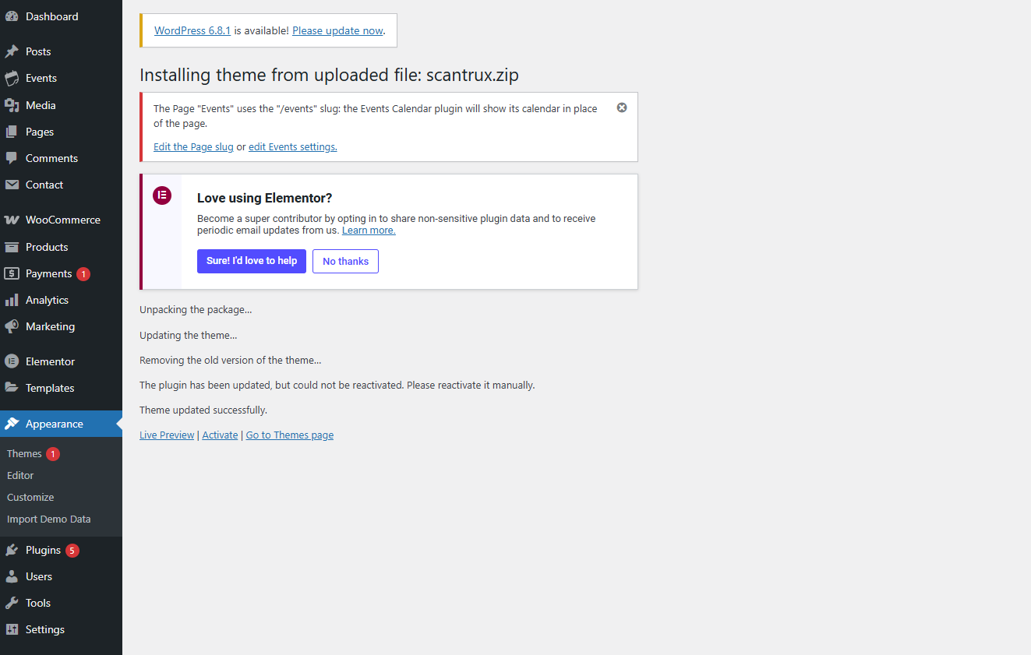Click the Analytics bar chart icon

pos(12,300)
